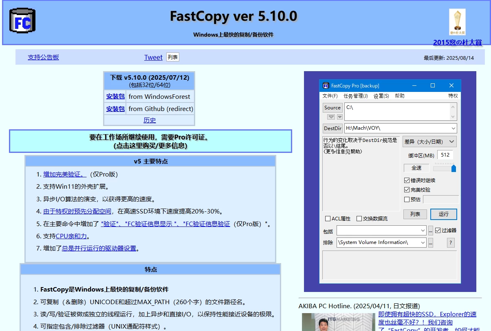Open the 由于特权时预先分配空间 link
This screenshot has width=491, height=331.
click(x=77, y=211)
